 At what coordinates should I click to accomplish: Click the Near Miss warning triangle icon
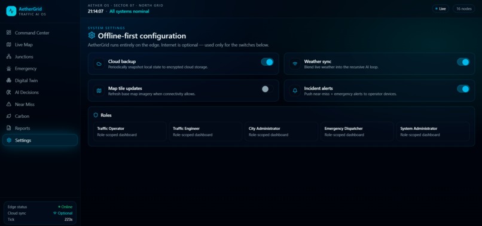9,104
